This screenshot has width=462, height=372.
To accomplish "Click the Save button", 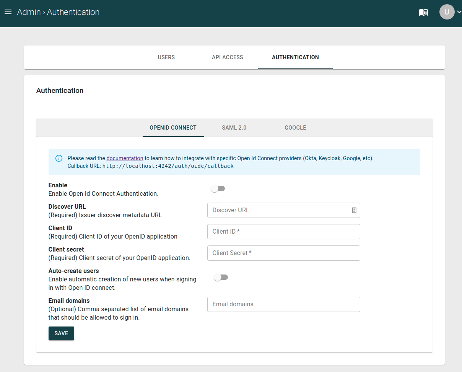I will click(x=61, y=333).
